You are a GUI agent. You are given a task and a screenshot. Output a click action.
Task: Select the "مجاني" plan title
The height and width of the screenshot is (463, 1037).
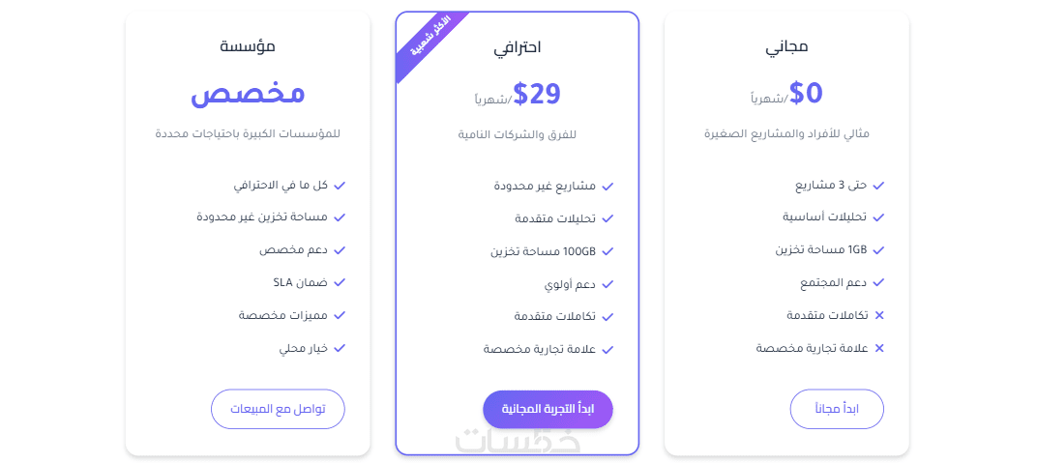[786, 45]
